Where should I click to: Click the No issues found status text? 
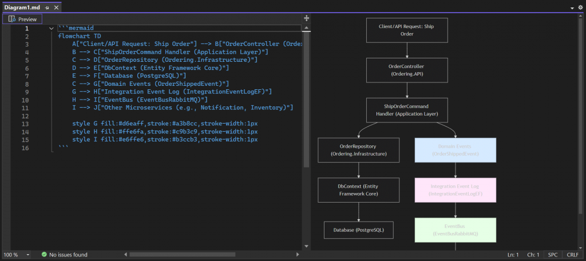click(x=69, y=255)
